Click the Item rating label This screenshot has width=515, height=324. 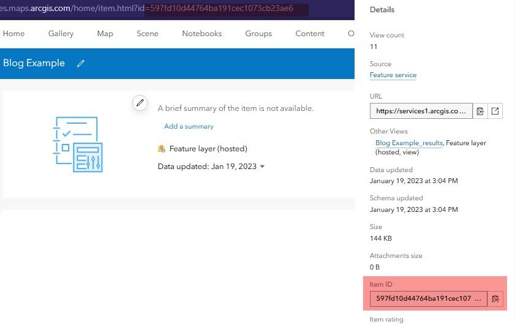click(x=386, y=319)
